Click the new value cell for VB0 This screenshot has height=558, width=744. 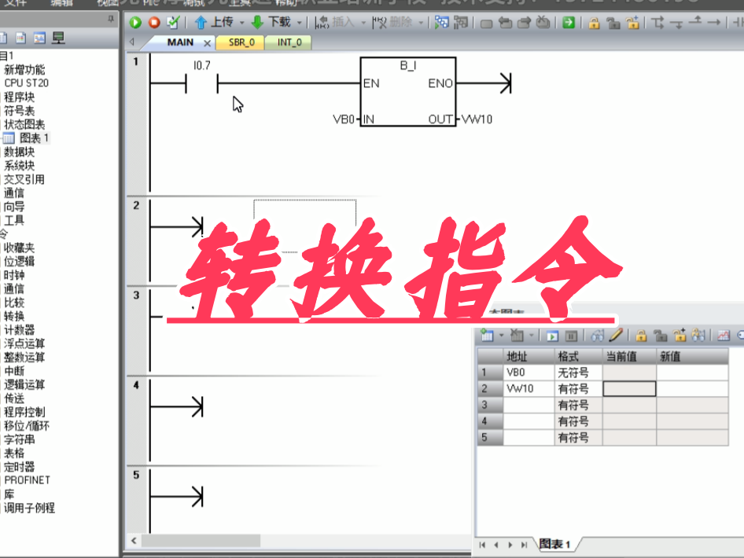click(x=692, y=373)
